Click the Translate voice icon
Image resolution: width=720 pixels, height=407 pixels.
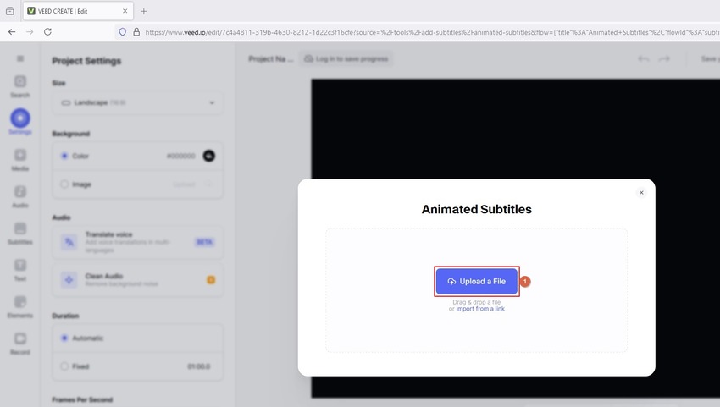[69, 242]
